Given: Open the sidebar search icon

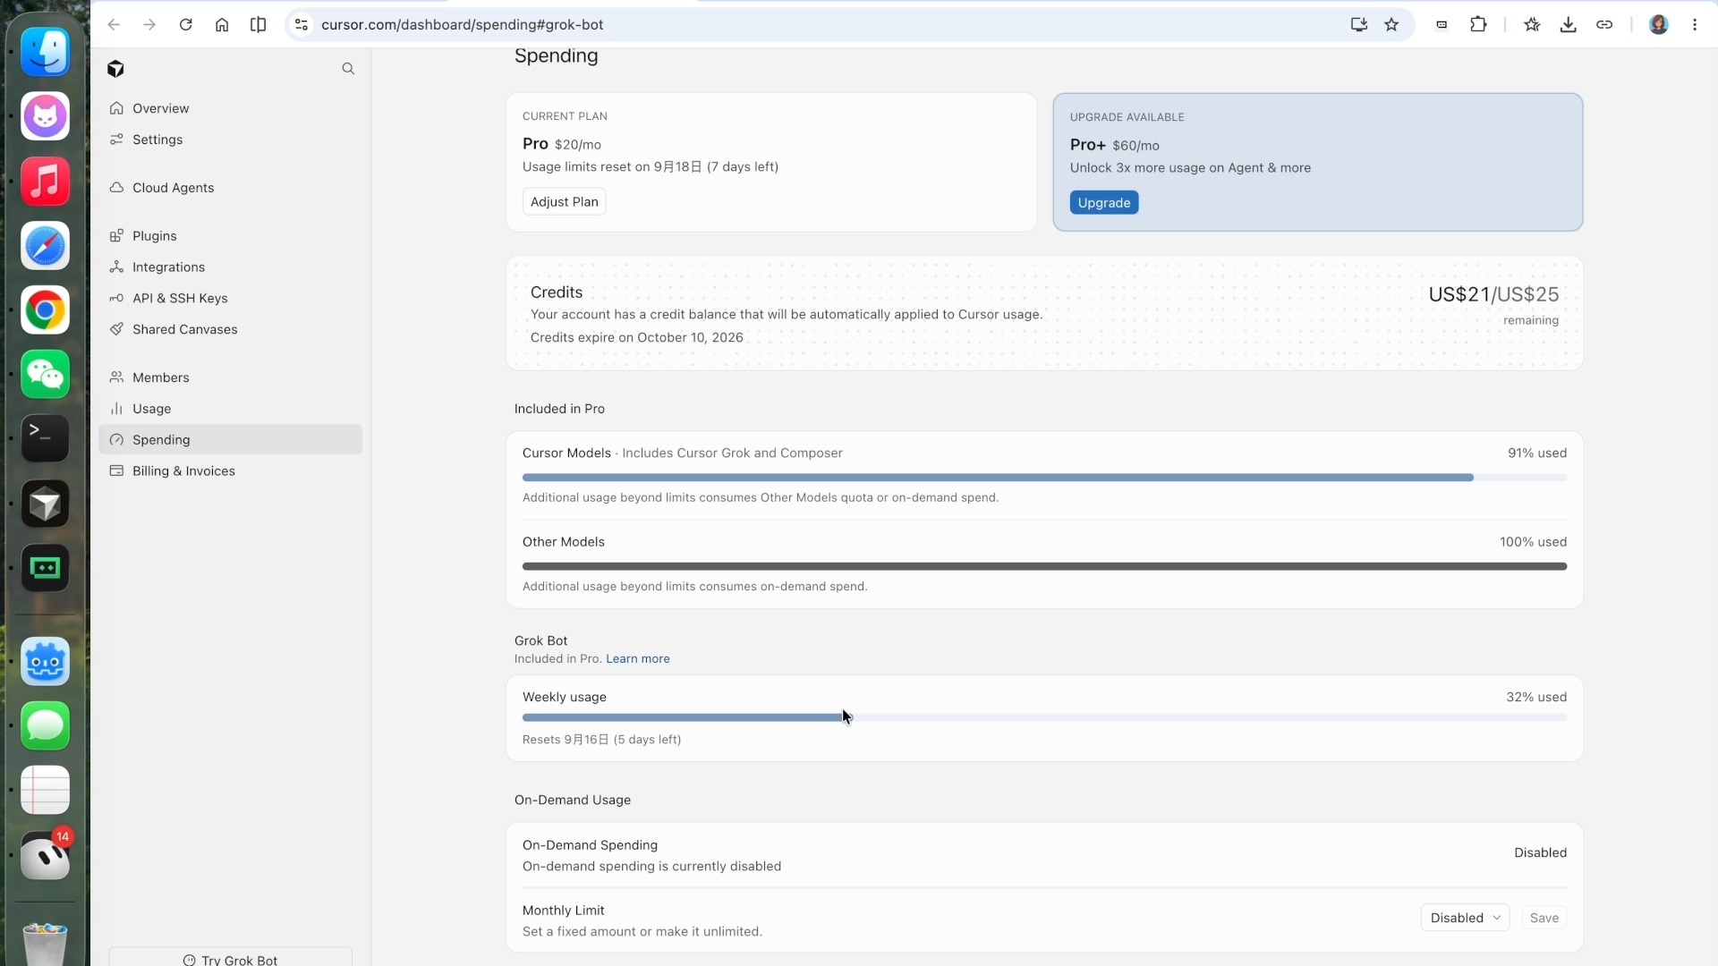Looking at the screenshot, I should click(x=348, y=69).
